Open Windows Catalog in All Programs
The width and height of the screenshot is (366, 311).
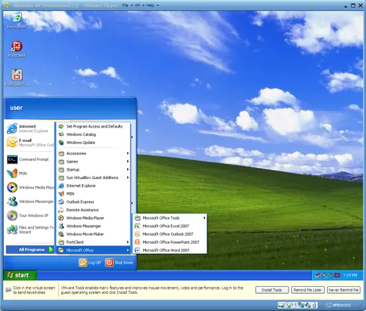click(93, 135)
